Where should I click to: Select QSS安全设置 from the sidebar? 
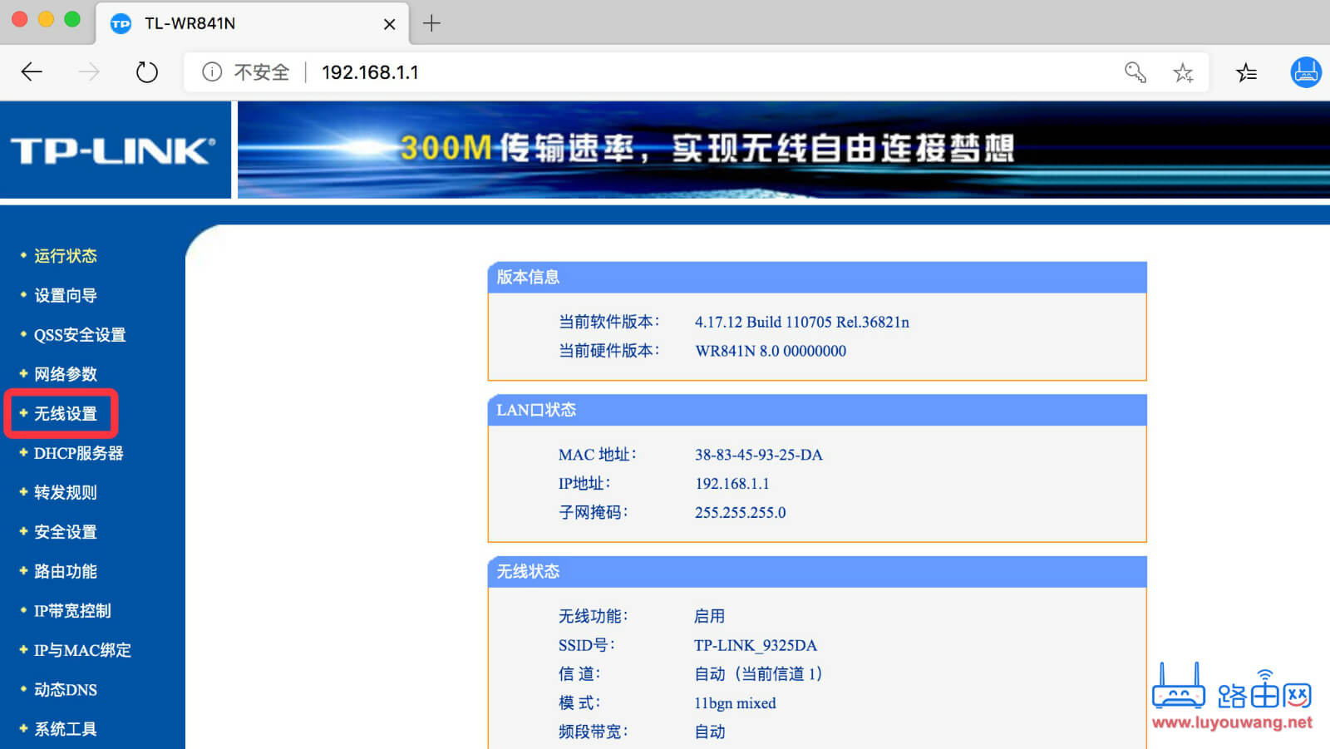pyautogui.click(x=79, y=334)
